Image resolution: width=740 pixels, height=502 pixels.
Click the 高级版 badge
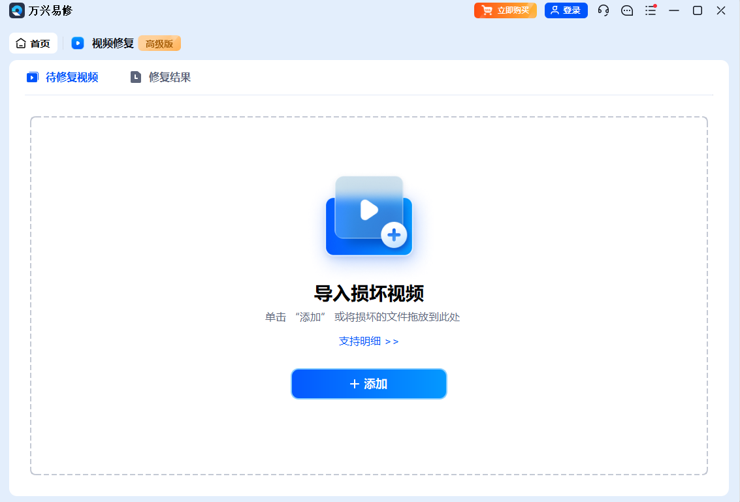[x=159, y=43]
